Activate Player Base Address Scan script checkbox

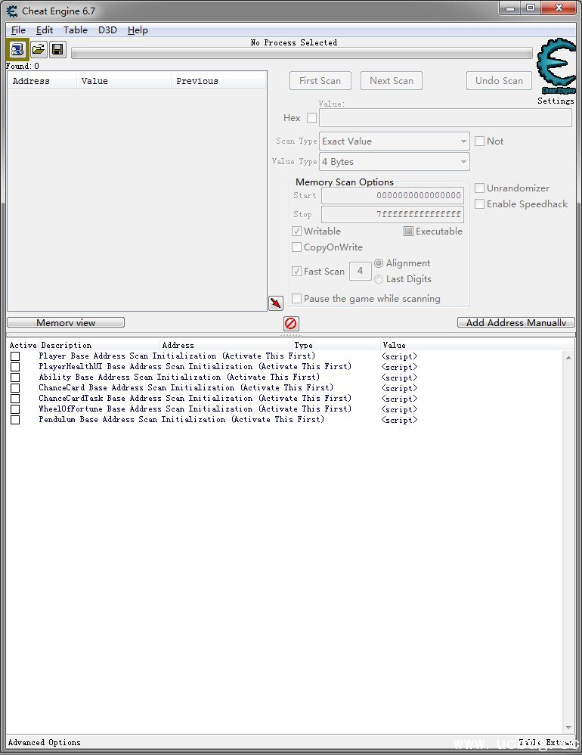coord(15,356)
